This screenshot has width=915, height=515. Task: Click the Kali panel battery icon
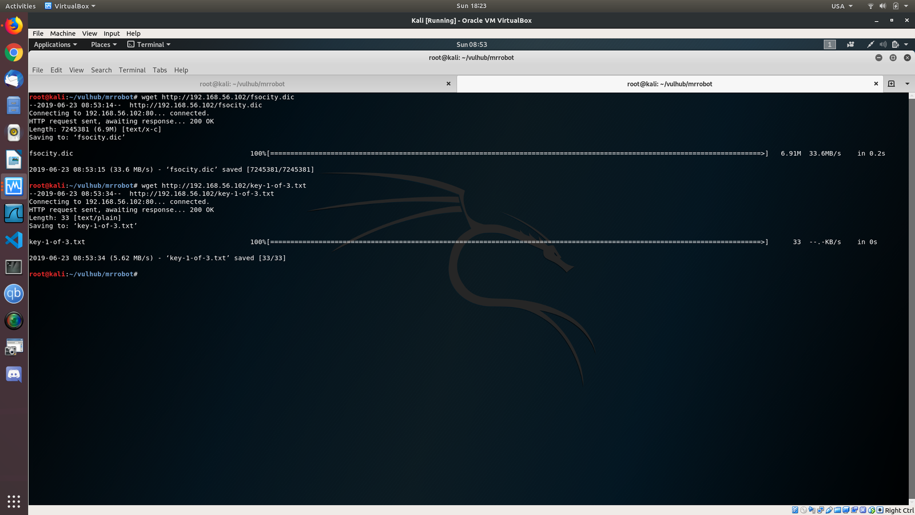(896, 45)
